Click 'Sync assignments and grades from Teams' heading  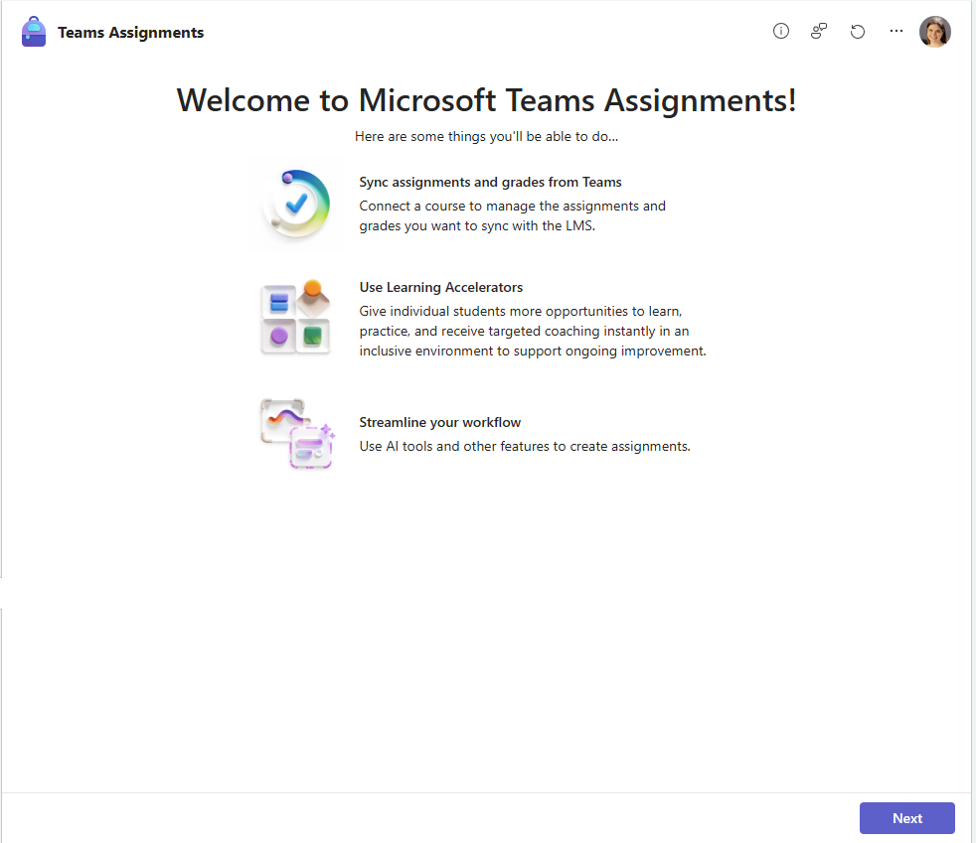491,182
